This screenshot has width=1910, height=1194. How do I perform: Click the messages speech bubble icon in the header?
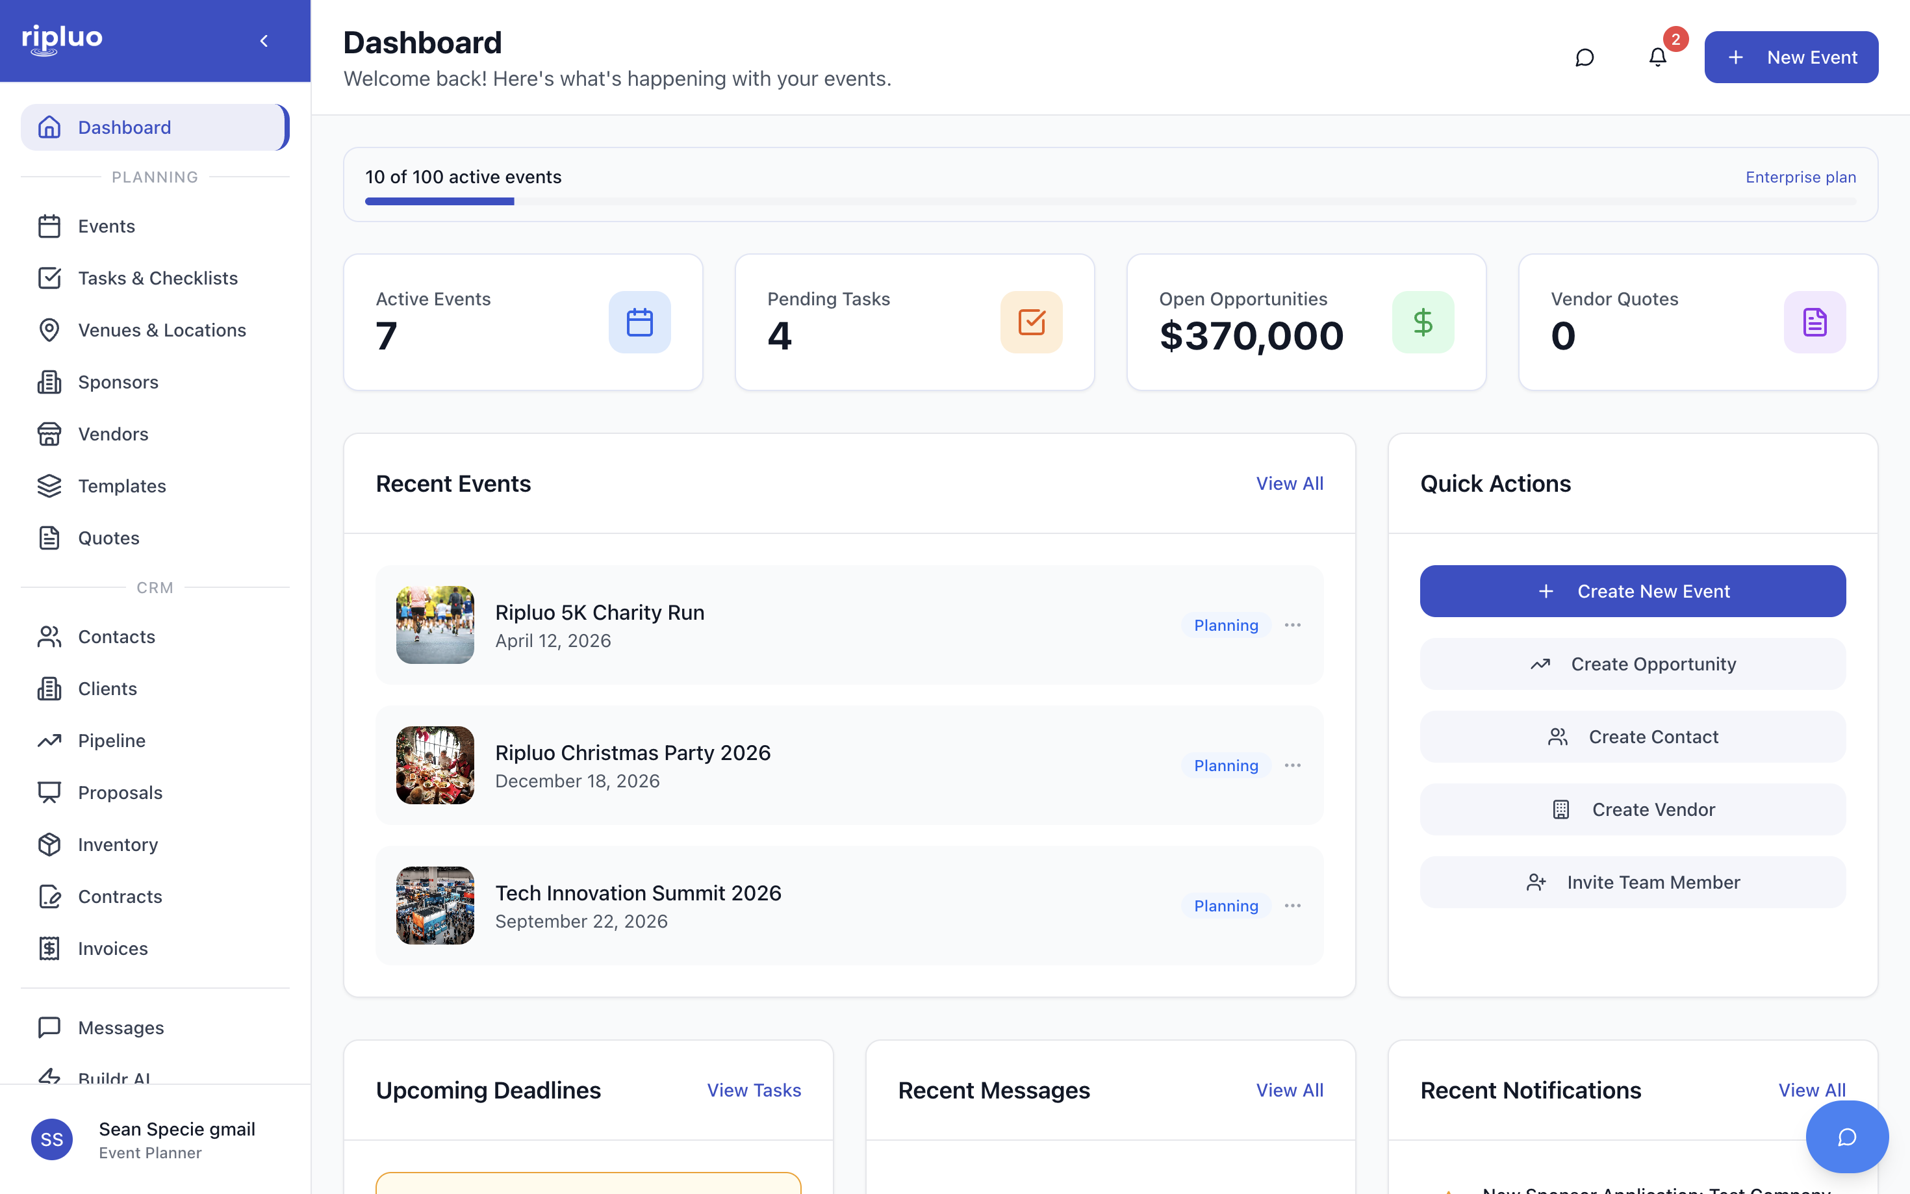(1584, 57)
